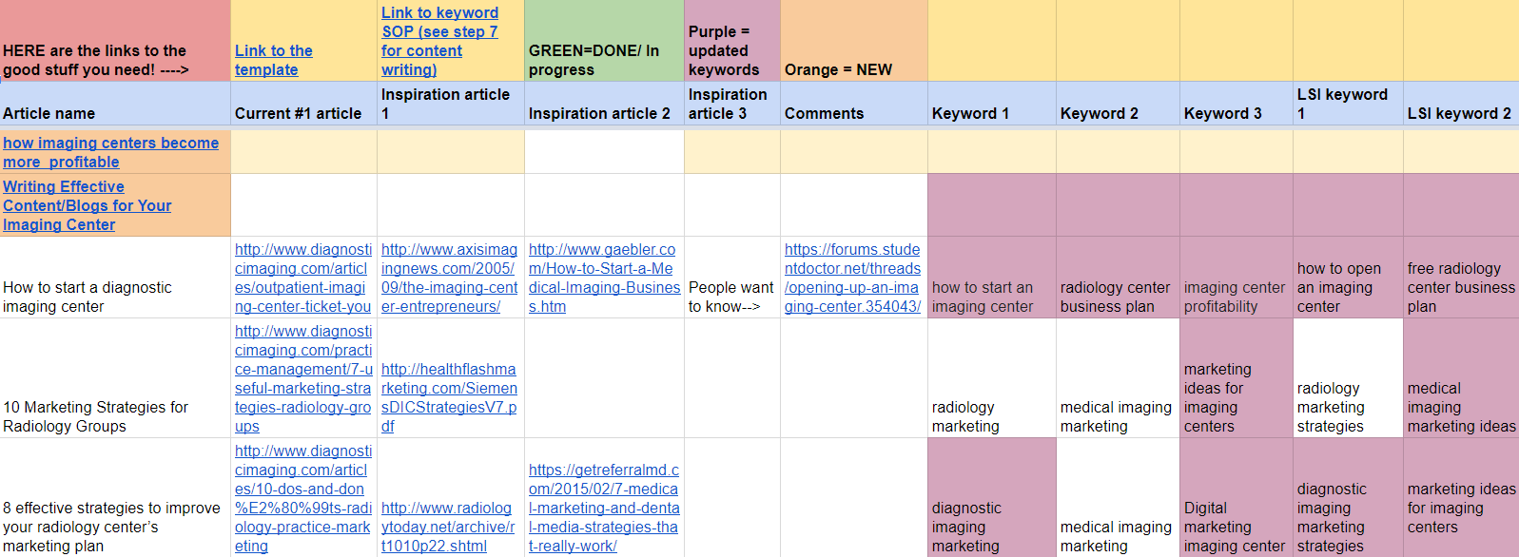This screenshot has height=557, width=1519.
Task: Open the 'Link to keyword SOP' hyperlink
Action: coord(439,41)
